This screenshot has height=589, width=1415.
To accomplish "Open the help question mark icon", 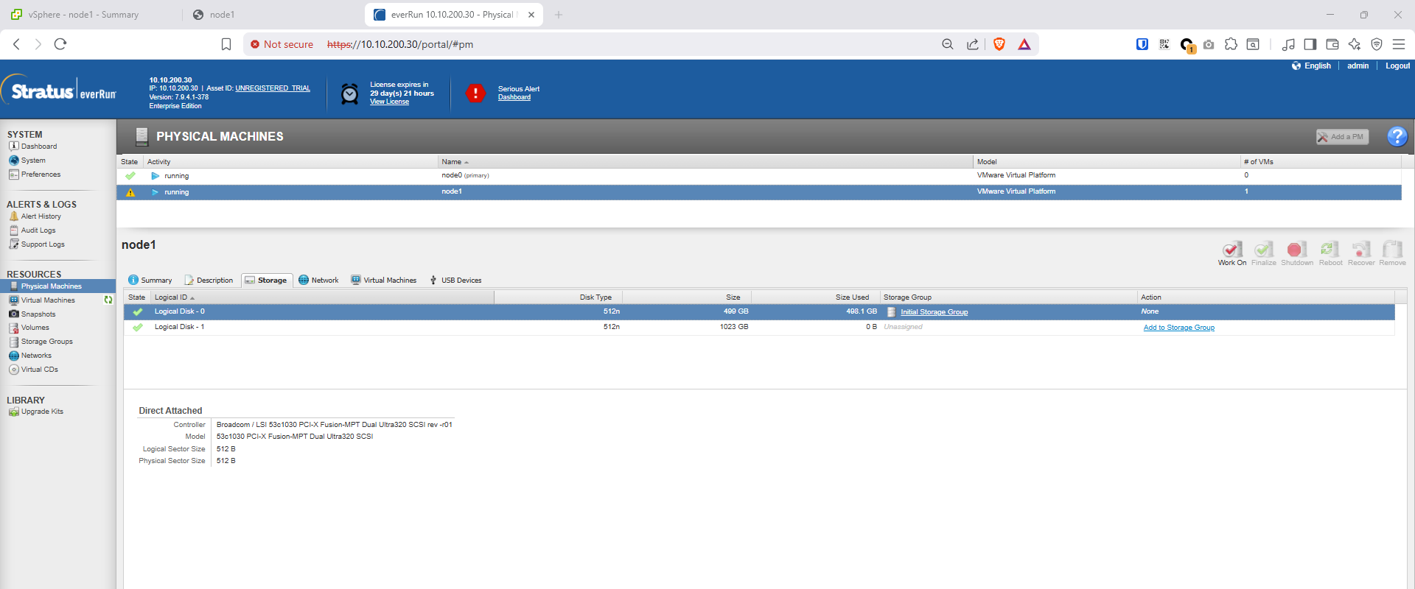I will 1397,136.
